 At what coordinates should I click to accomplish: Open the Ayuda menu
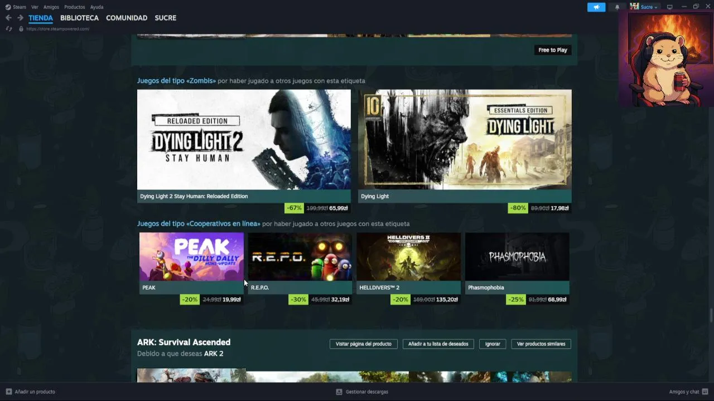click(97, 7)
